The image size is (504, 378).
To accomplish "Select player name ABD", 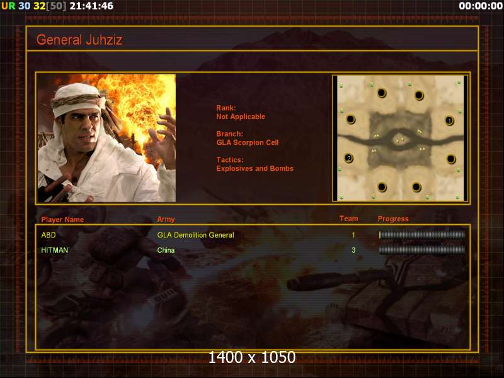I will pyautogui.click(x=49, y=235).
